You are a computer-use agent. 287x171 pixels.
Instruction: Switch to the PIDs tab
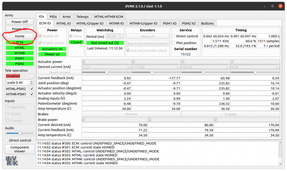53,17
